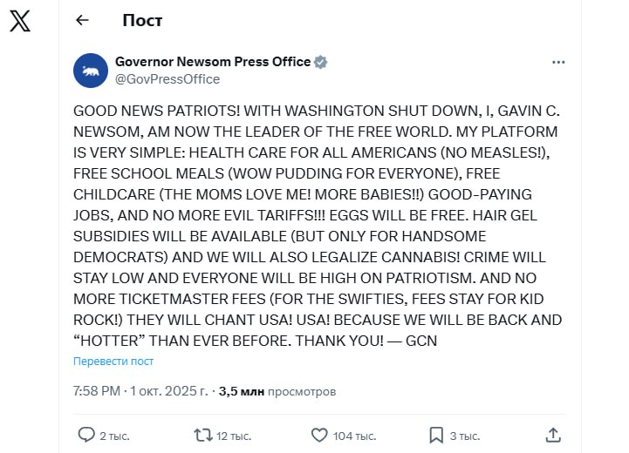Click the grey verified badge beside the name

click(321, 62)
